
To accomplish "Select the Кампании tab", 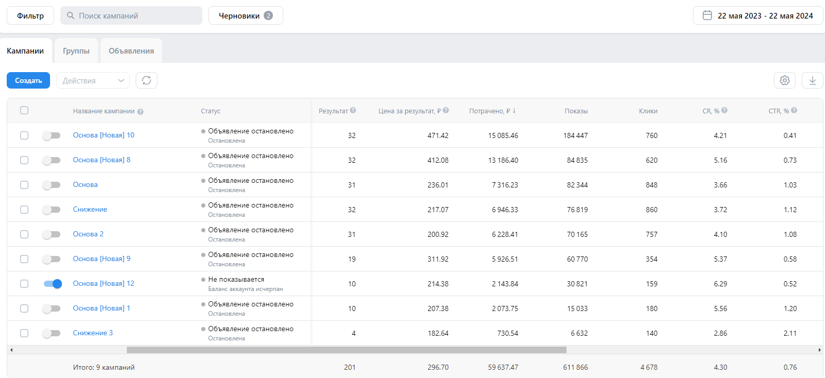I will [x=25, y=51].
